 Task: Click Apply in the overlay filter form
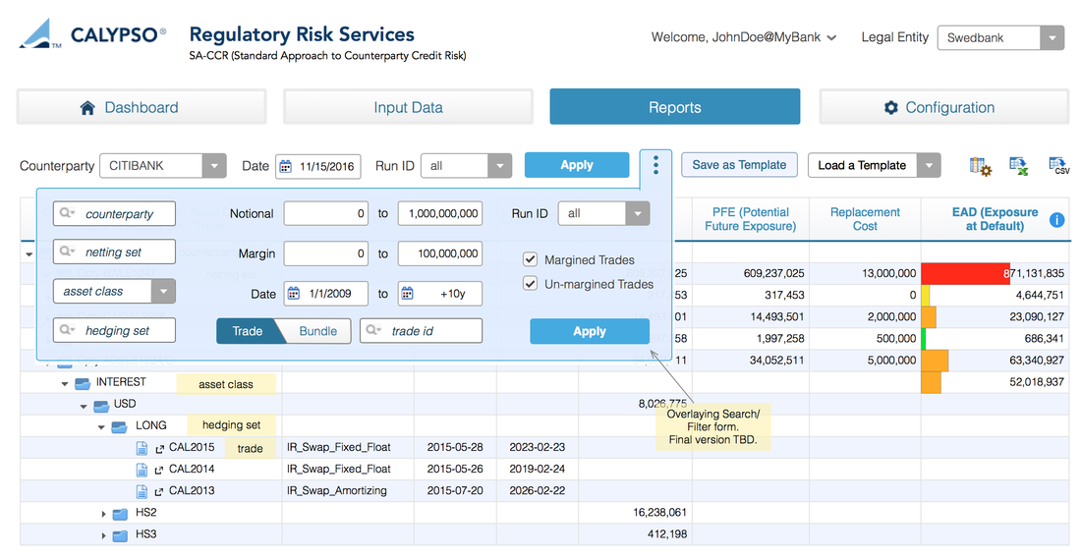pos(589,331)
